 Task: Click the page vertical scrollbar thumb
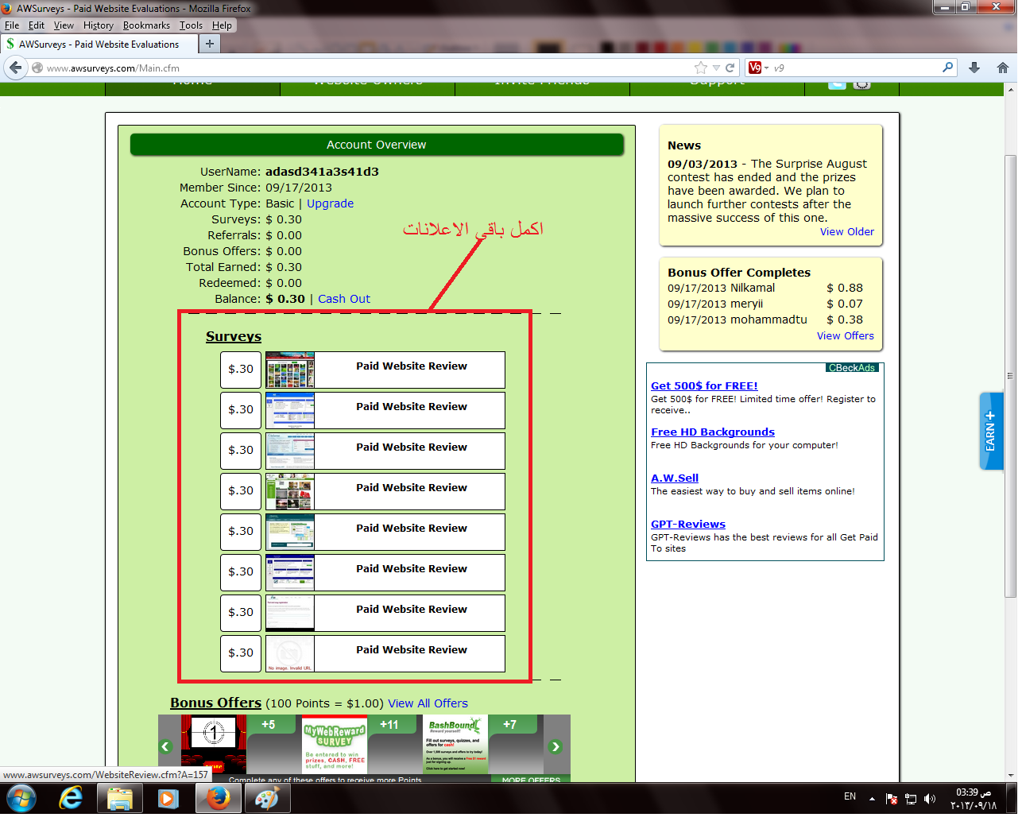pyautogui.click(x=1011, y=375)
